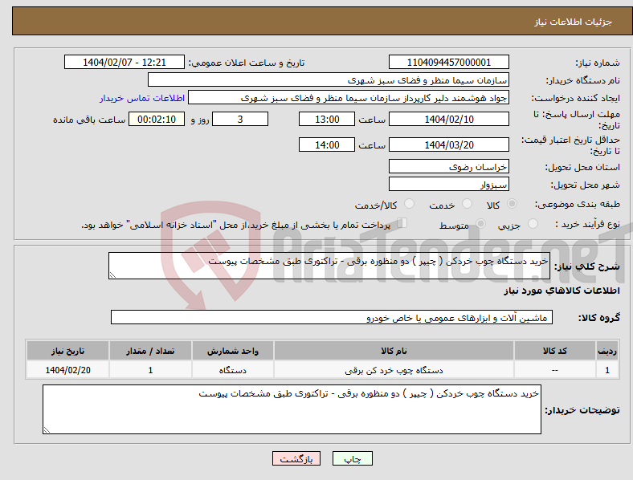The image size is (633, 480).
Task: Click the remaining time field 00:02:10
Action: pos(157,119)
